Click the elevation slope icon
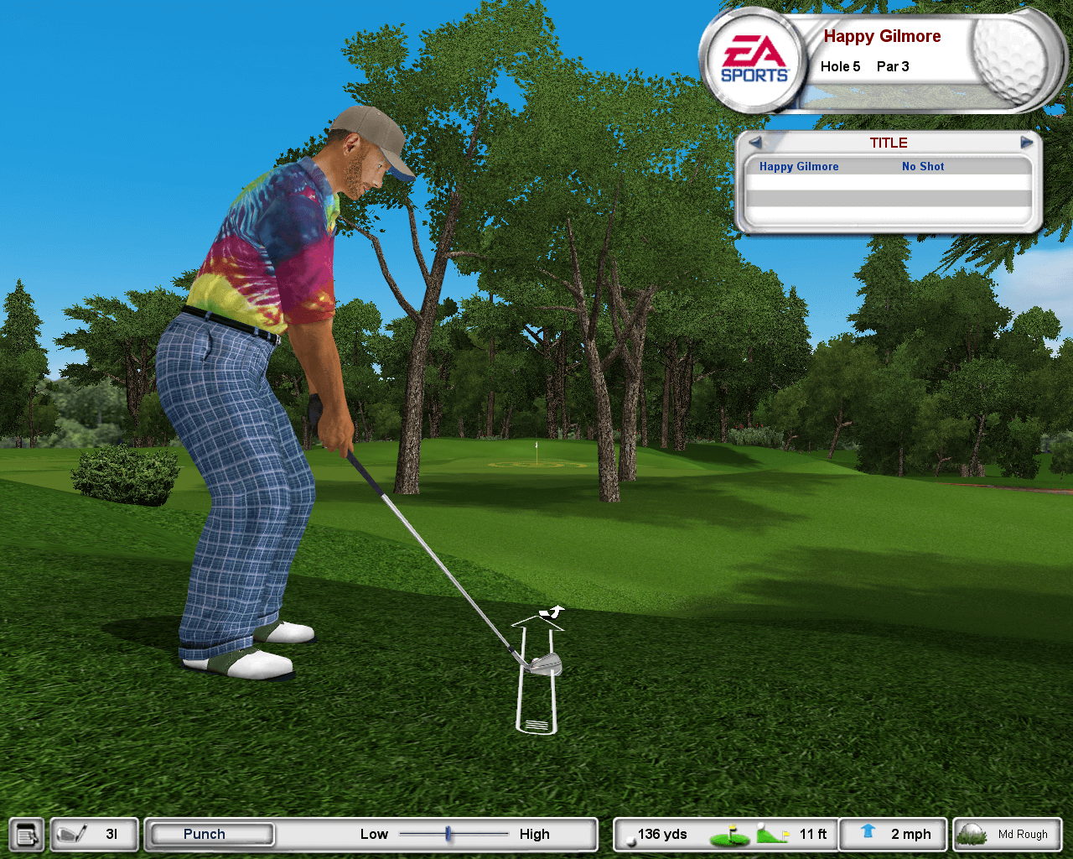Screen dimensions: 1073x859 773,834
